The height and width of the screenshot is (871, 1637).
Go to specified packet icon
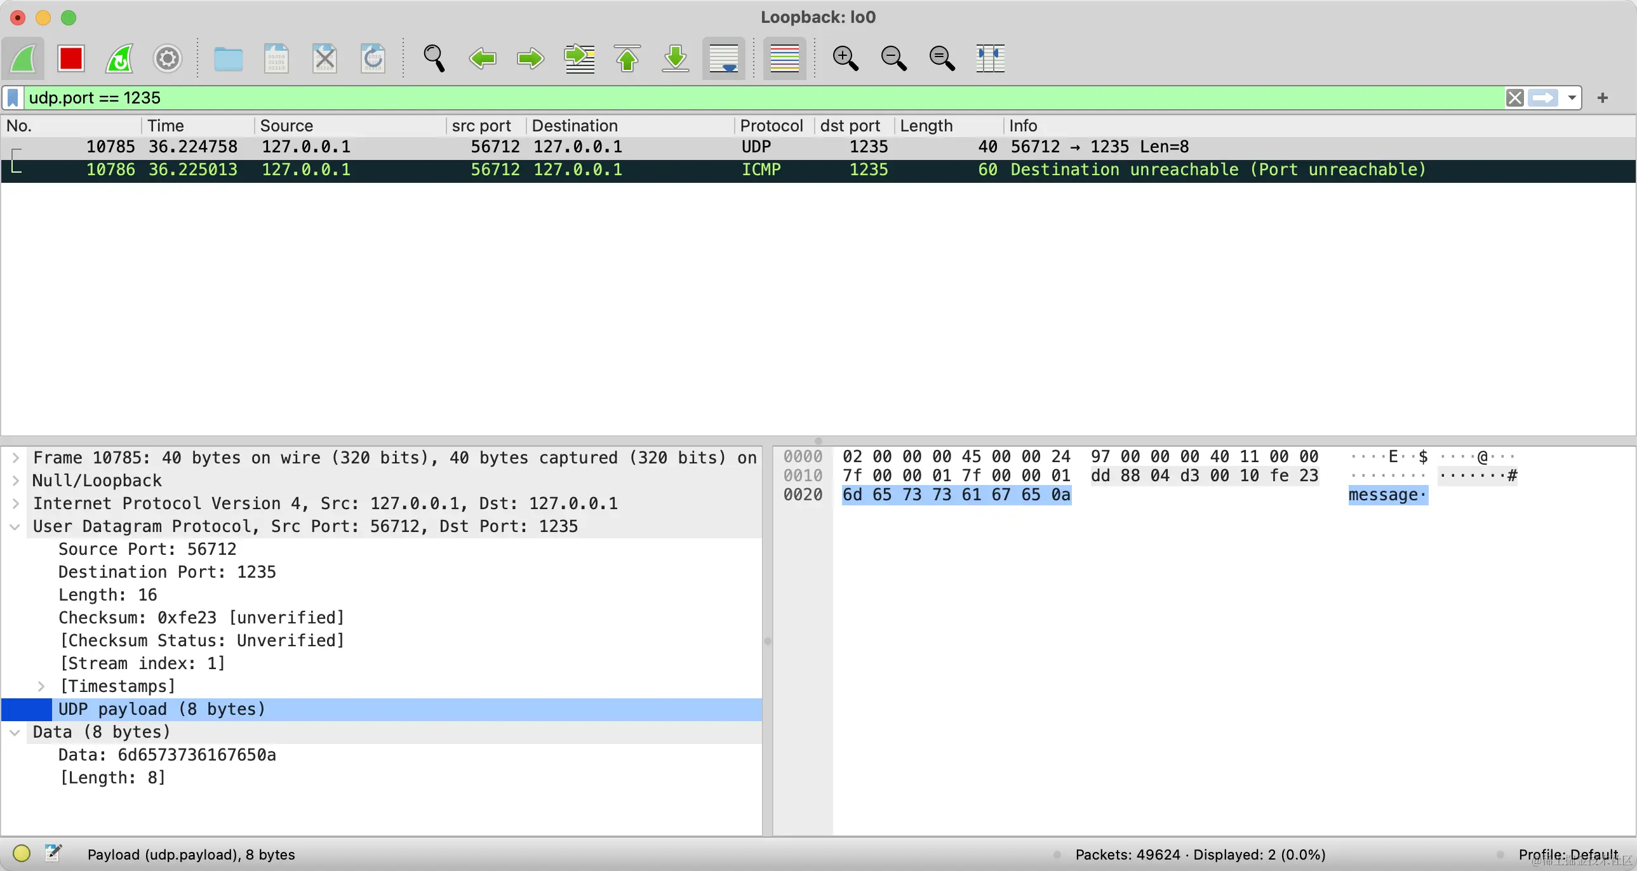pos(580,58)
